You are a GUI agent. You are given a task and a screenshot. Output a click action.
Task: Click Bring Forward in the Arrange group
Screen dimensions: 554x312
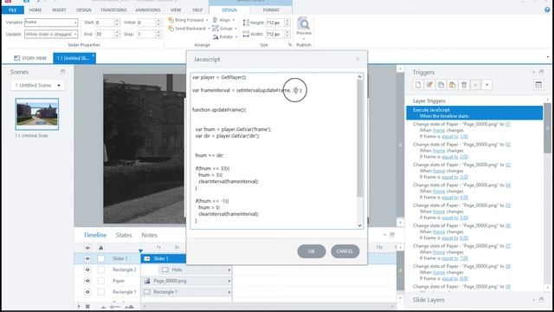click(186, 20)
